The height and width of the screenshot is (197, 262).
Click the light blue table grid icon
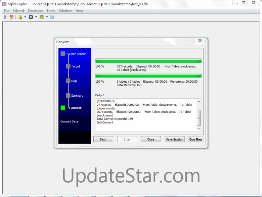(52, 17)
